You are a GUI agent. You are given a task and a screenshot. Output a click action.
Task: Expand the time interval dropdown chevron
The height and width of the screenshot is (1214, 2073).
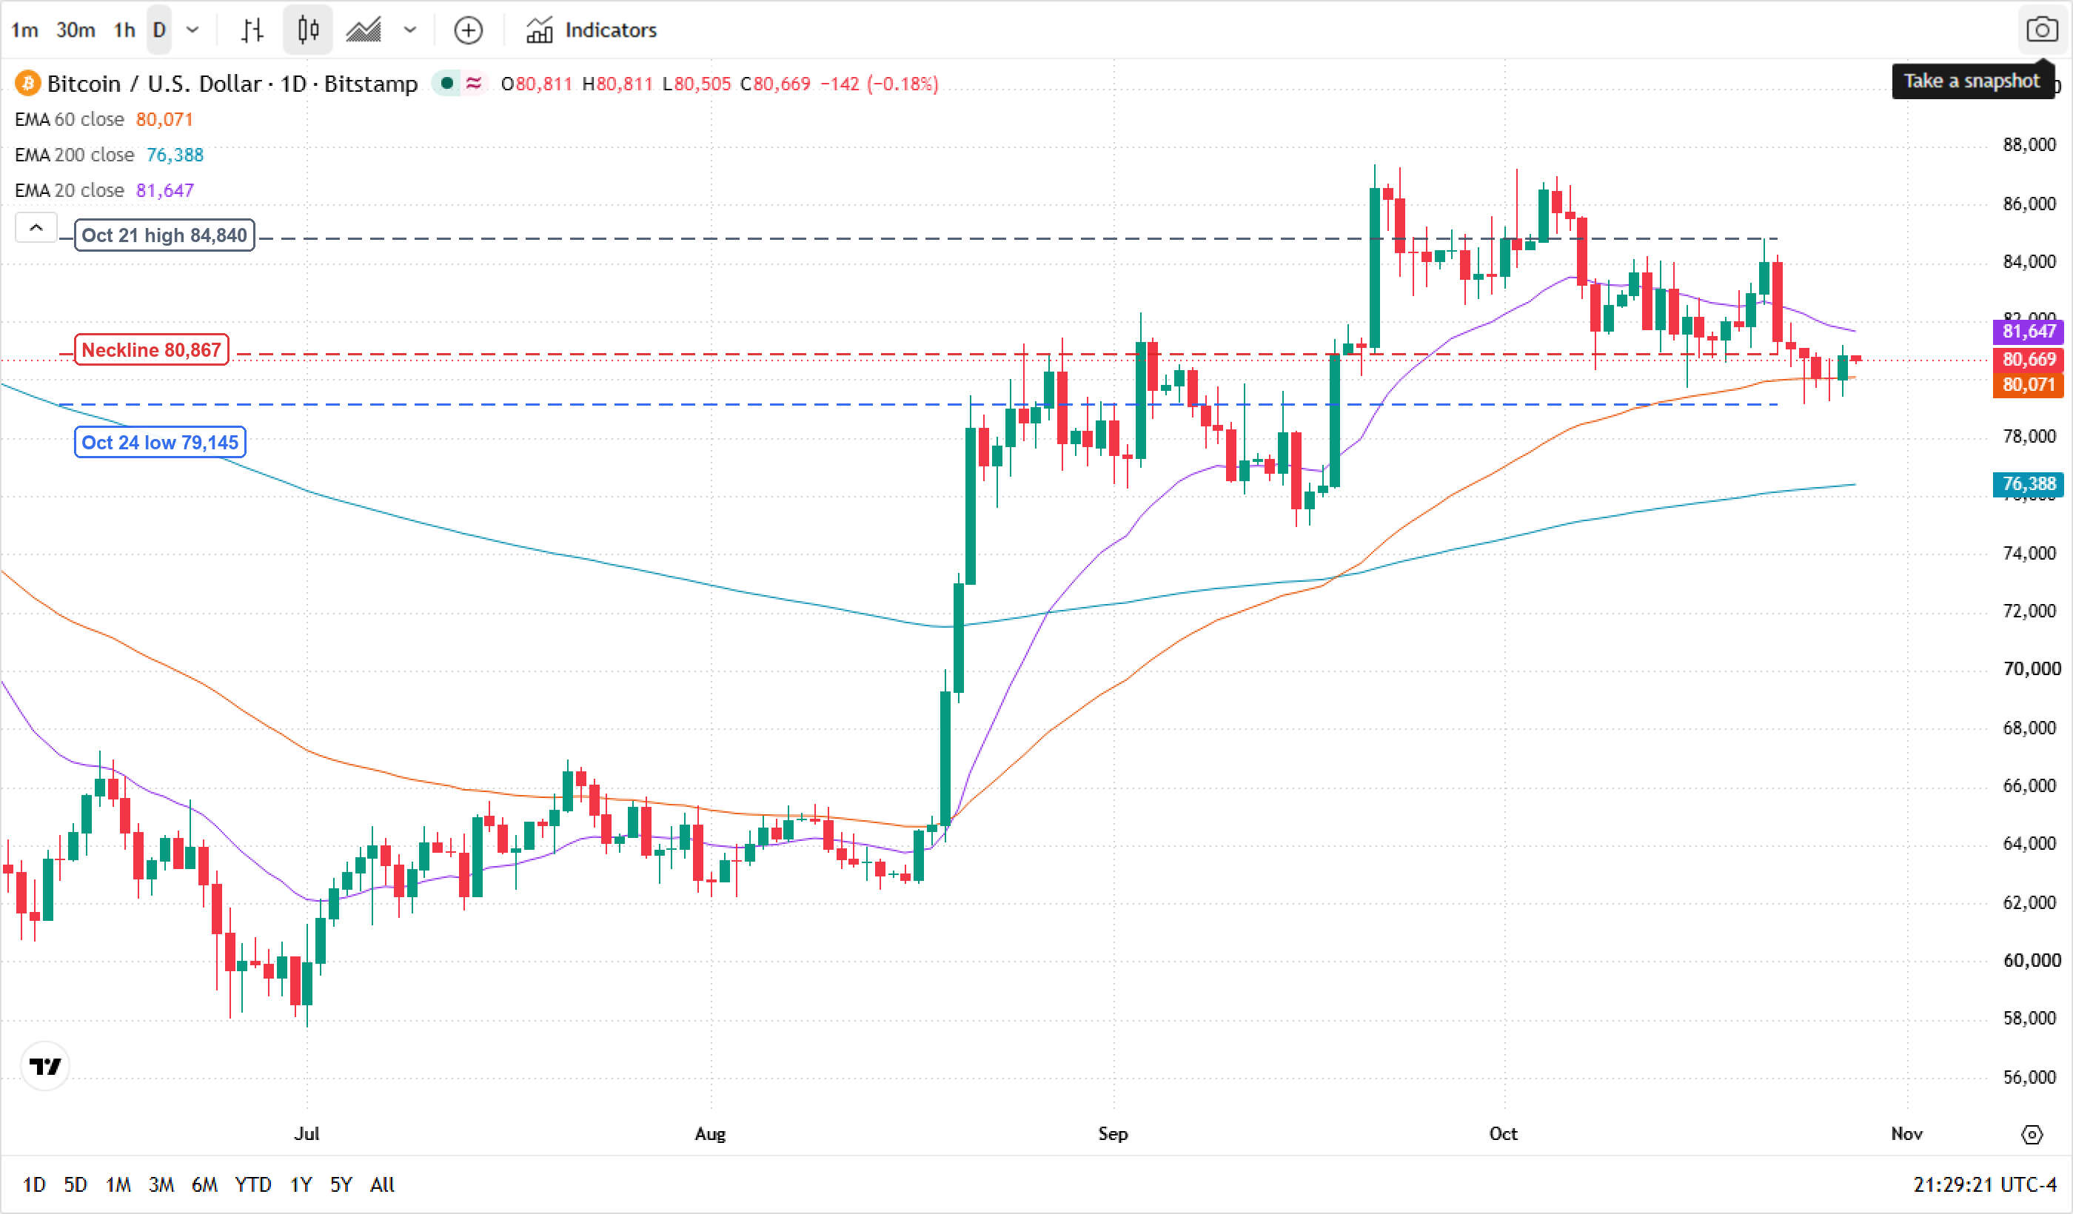pyautogui.click(x=192, y=30)
